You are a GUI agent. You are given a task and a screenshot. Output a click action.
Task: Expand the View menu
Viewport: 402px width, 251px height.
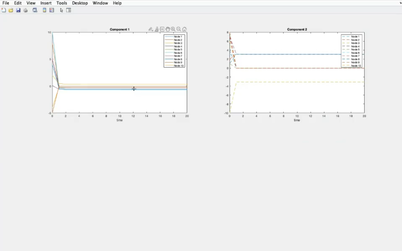point(31,3)
